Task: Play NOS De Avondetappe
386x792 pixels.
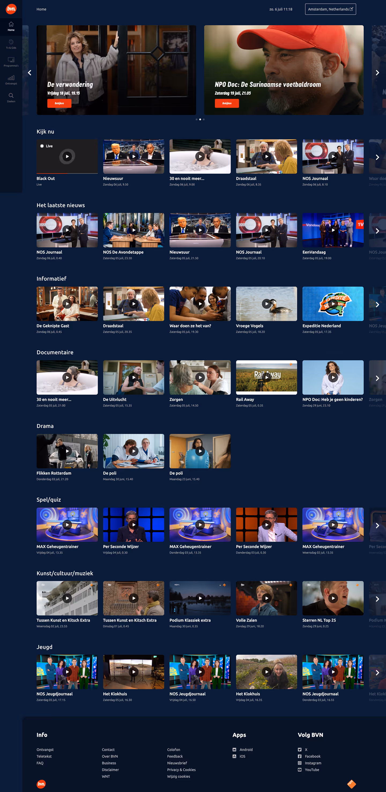Action: [133, 230]
